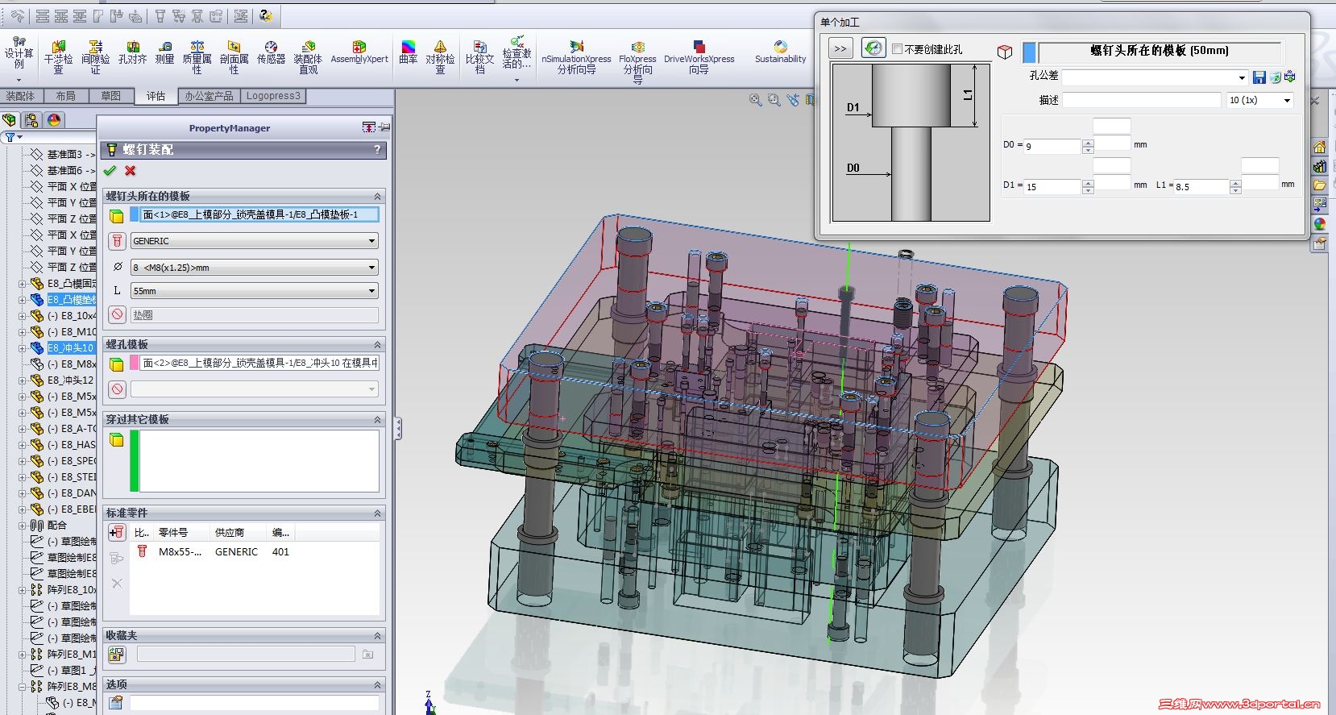Collapse the 穿过其它模板 section
The width and height of the screenshot is (1336, 715).
[377, 420]
